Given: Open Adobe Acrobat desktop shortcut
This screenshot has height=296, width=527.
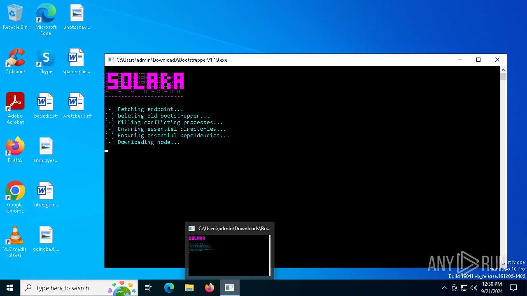Looking at the screenshot, I should click(15, 109).
